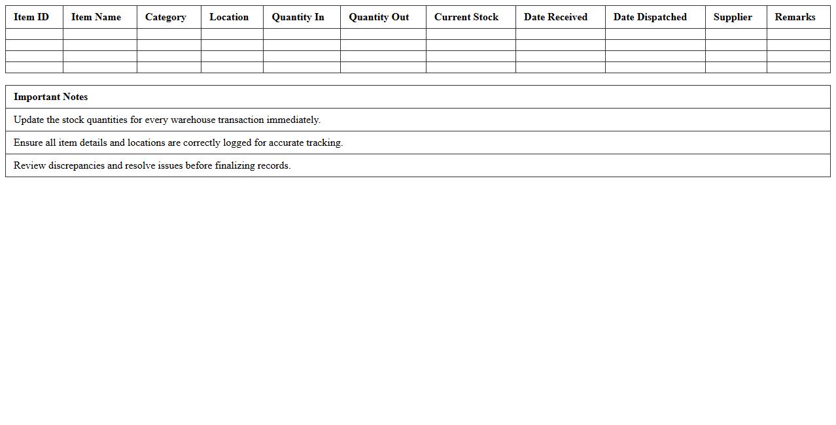Click the Category column header
This screenshot has width=836, height=425.
click(x=165, y=17)
